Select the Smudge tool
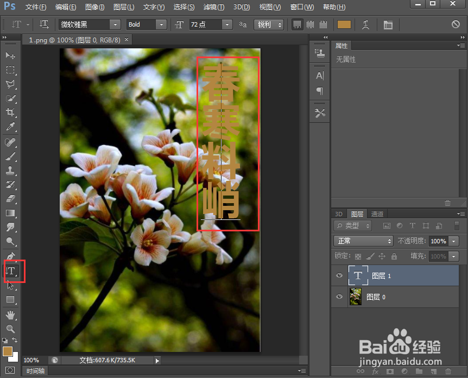Image resolution: width=468 pixels, height=378 pixels. [x=10, y=227]
